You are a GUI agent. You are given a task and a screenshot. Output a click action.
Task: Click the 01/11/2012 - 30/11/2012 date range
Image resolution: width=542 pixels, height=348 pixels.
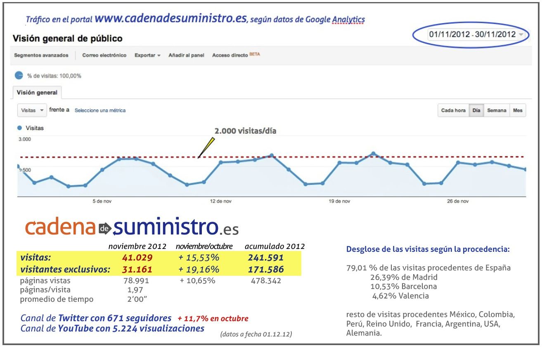472,35
